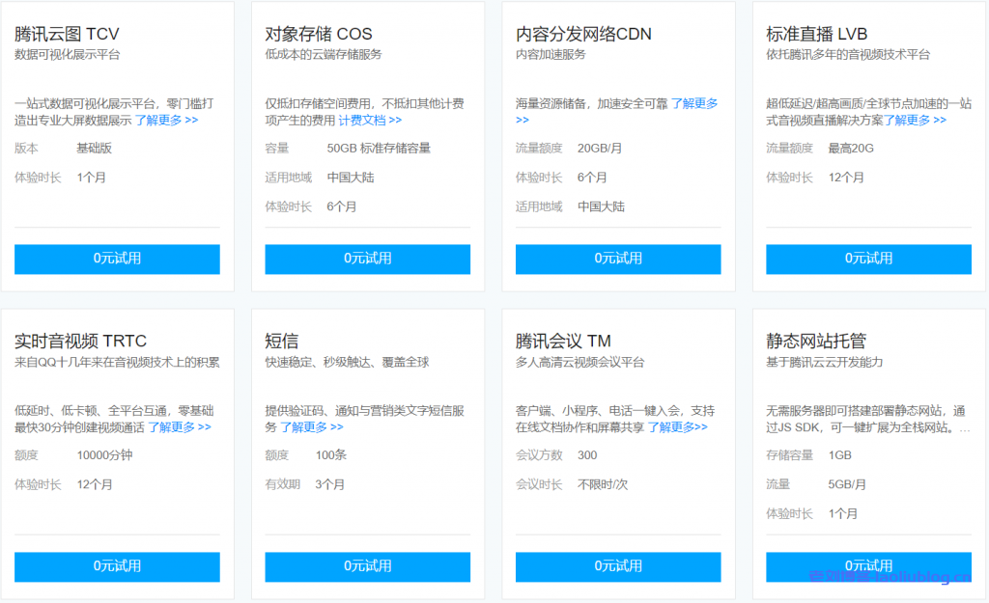This screenshot has height=603, width=989.
Task: Open 了解更多 link in 腾讯会议 TM card
Action: tap(677, 427)
